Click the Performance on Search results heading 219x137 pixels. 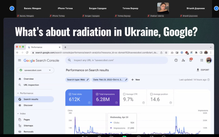[x=87, y=70]
